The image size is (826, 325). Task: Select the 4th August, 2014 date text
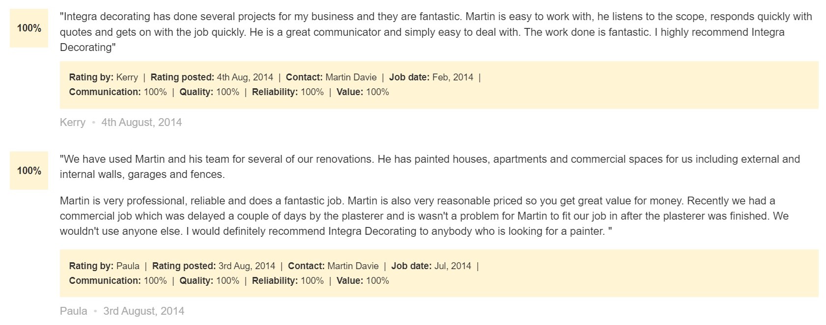tap(141, 123)
